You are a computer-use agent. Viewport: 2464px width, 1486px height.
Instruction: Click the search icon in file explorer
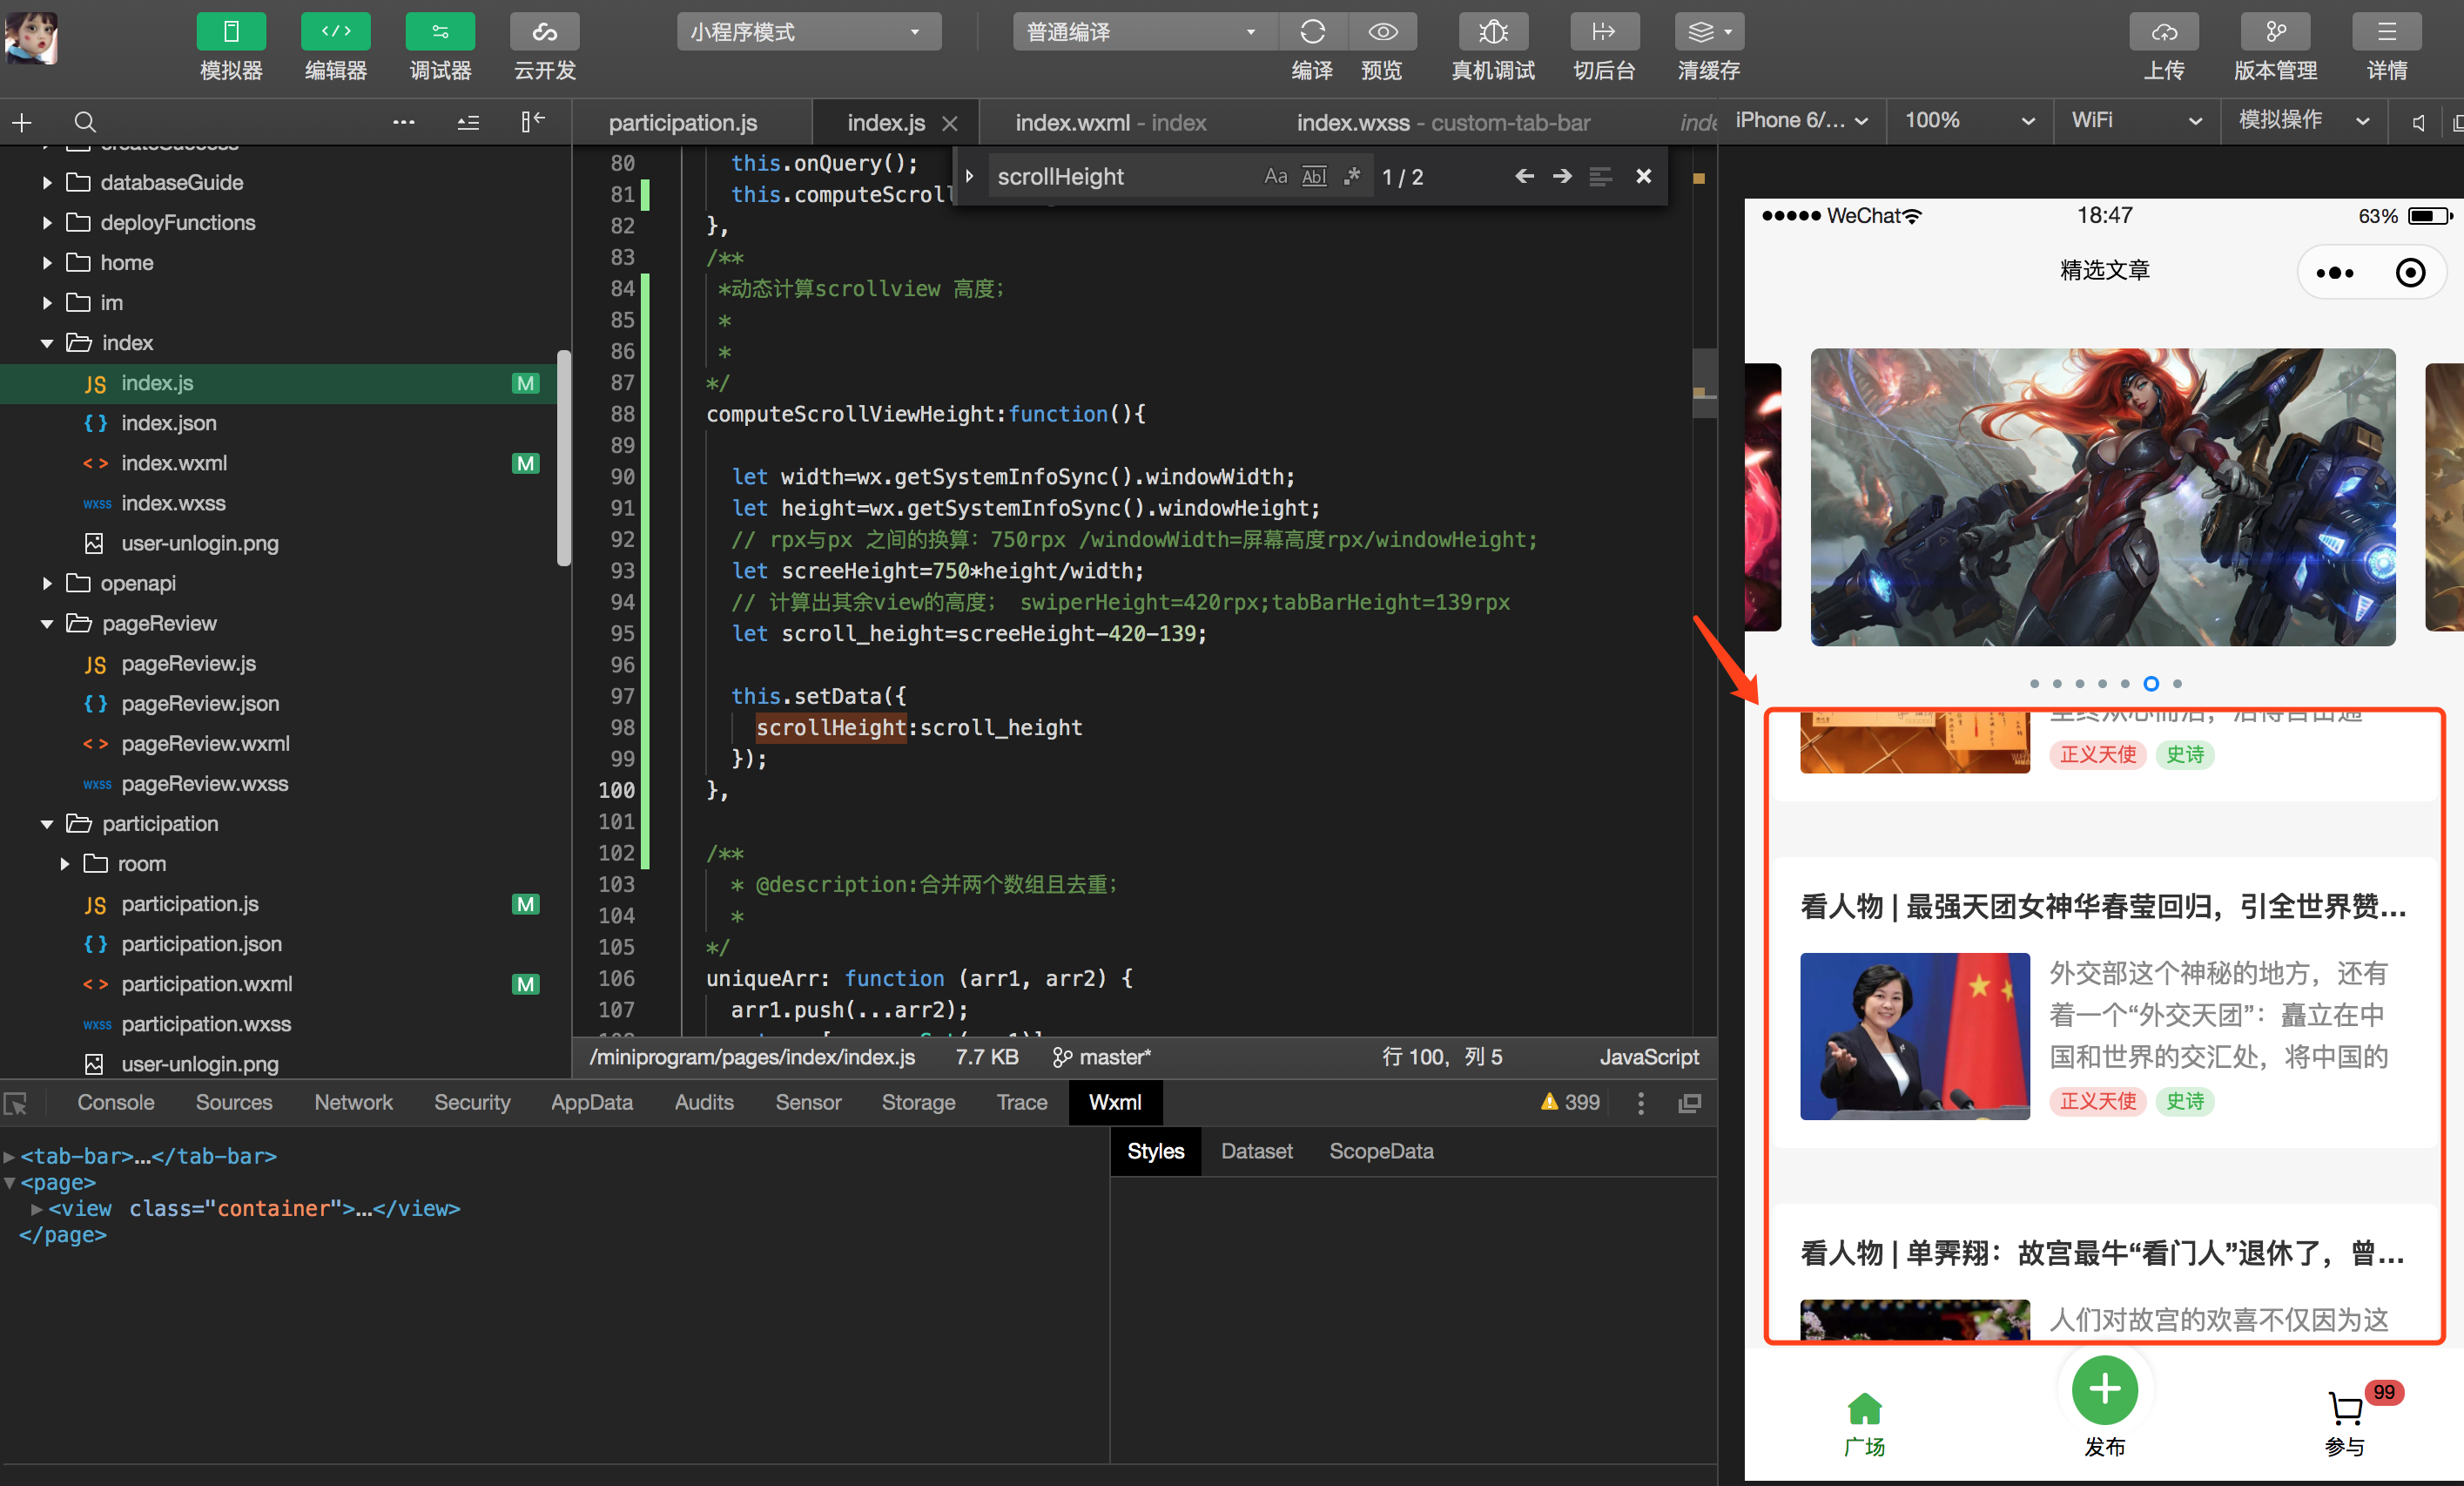[x=85, y=122]
